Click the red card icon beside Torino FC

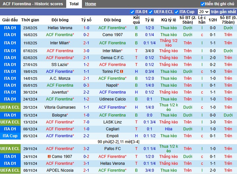tap(122, 71)
